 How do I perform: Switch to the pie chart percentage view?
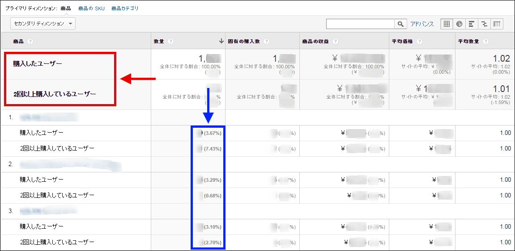459,24
